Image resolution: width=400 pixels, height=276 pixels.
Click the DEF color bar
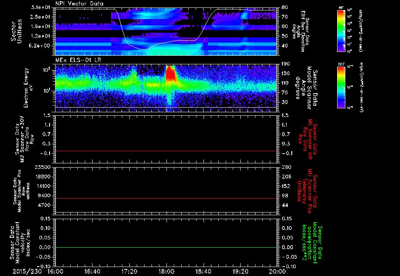341,87
